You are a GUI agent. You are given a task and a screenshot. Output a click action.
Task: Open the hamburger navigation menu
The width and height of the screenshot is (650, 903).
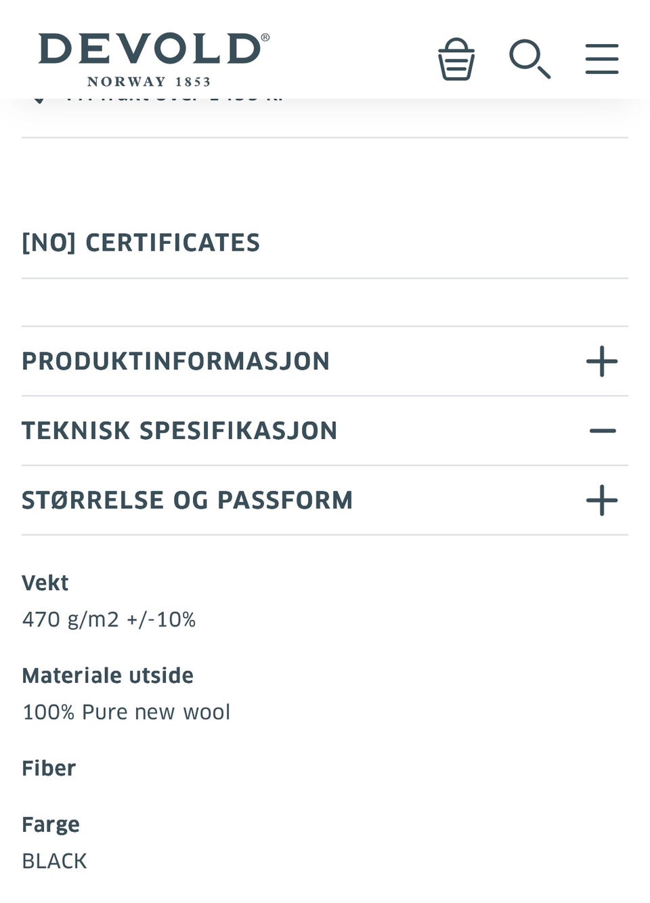tap(602, 60)
